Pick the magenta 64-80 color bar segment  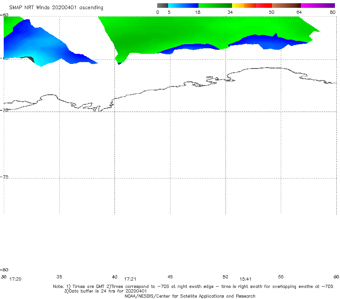[318, 6]
